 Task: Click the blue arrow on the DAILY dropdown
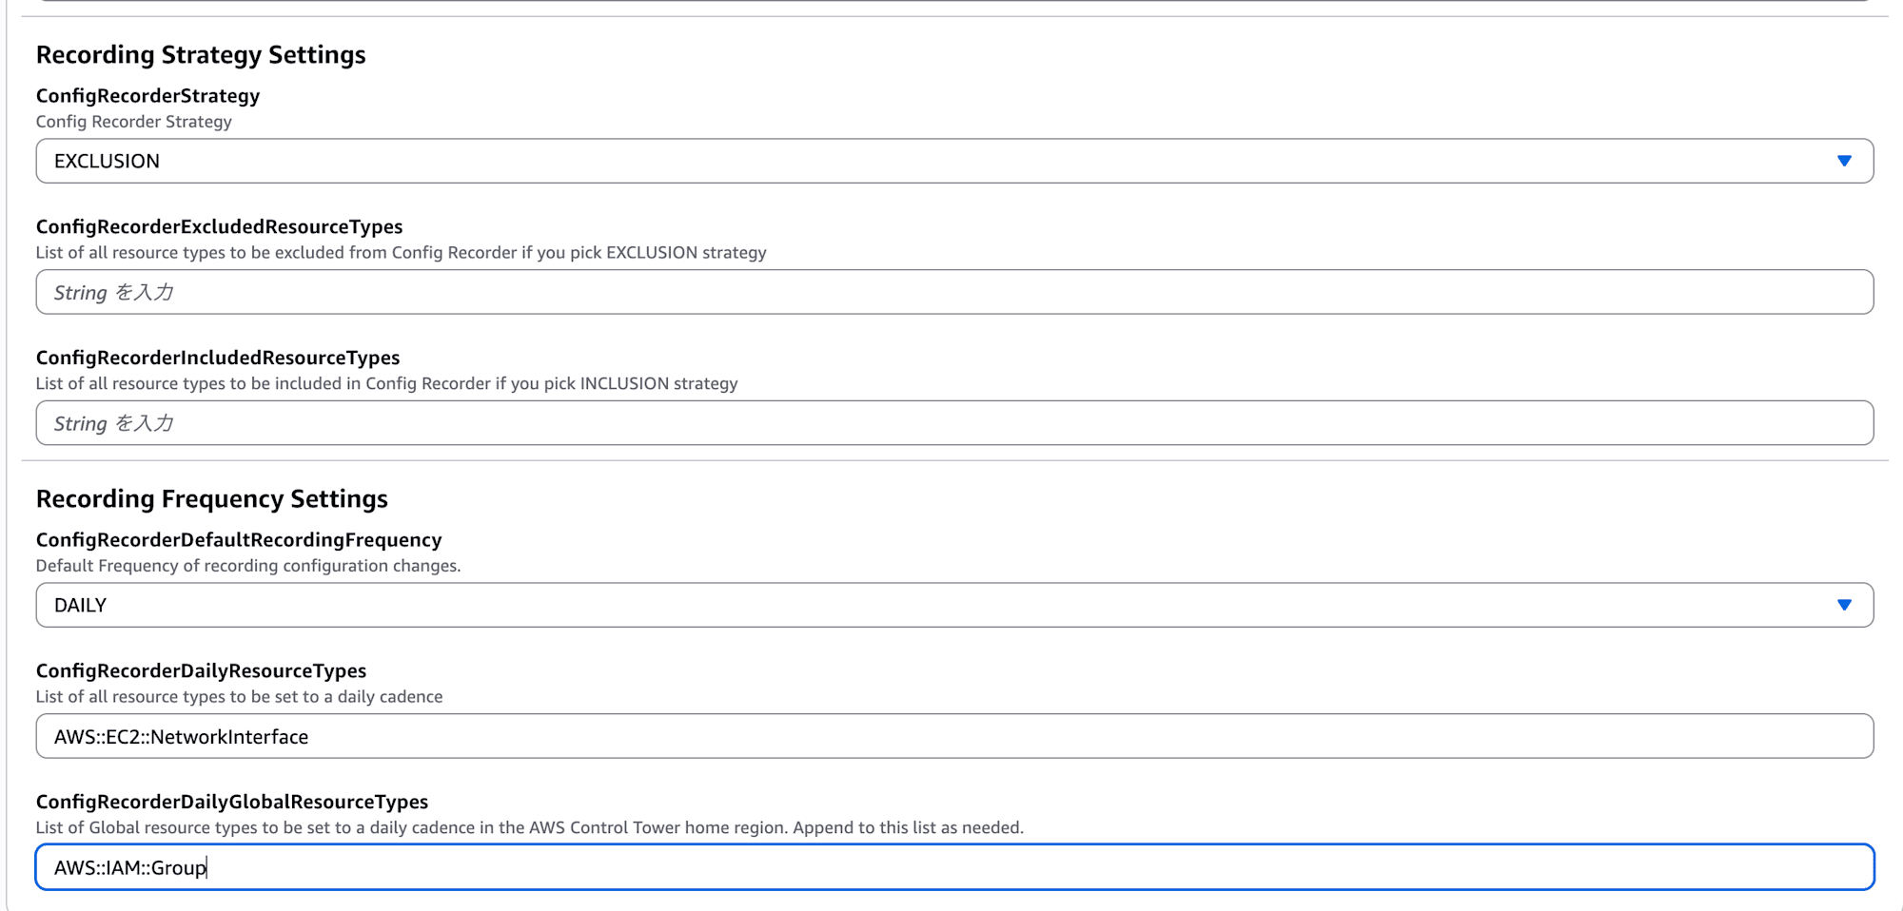pyautogui.click(x=1843, y=606)
